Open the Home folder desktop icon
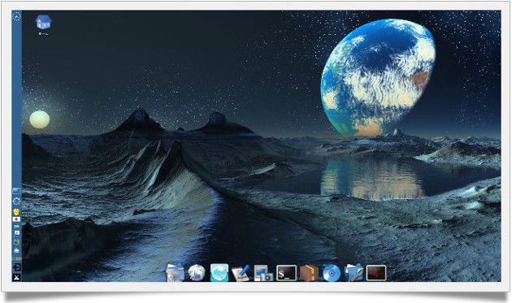The image size is (512, 303). pos(43,23)
